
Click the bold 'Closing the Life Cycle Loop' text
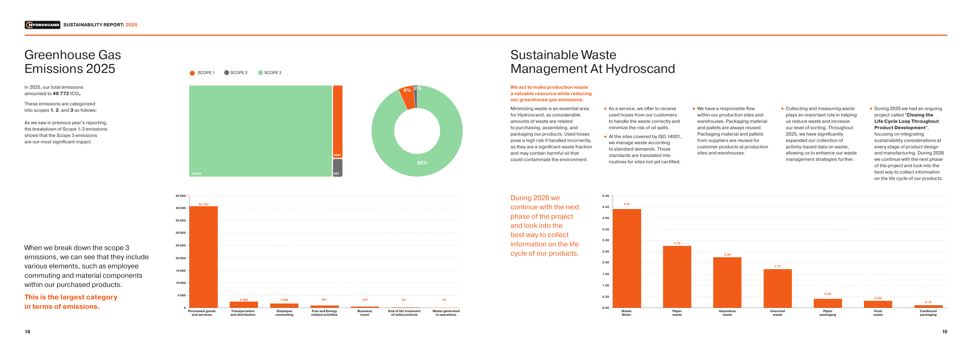906,121
